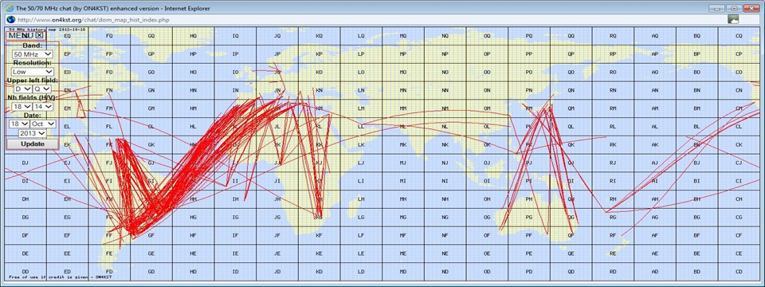This screenshot has width=765, height=287.
Task: Open the Band 50 MHz dropdown
Action: [x=33, y=54]
